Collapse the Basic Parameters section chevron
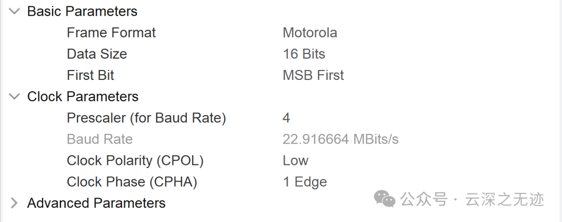This screenshot has height=222, width=562. [14, 11]
